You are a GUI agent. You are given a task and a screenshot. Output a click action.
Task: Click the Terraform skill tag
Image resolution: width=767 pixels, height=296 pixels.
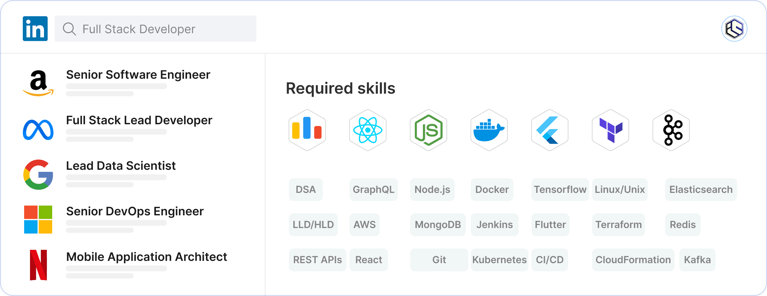coord(619,225)
